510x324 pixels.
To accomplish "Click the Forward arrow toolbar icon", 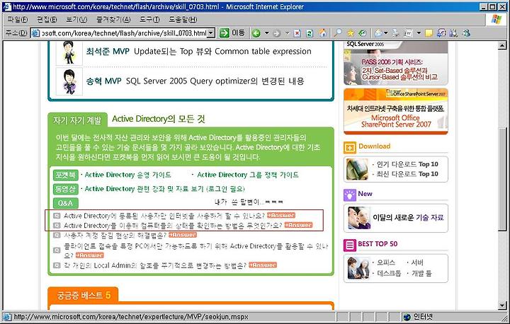I will (276, 33).
